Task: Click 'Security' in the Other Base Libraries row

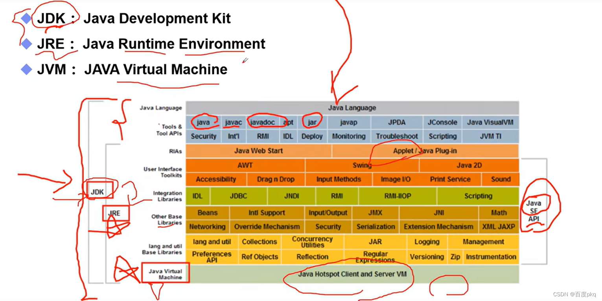Action: click(x=328, y=227)
